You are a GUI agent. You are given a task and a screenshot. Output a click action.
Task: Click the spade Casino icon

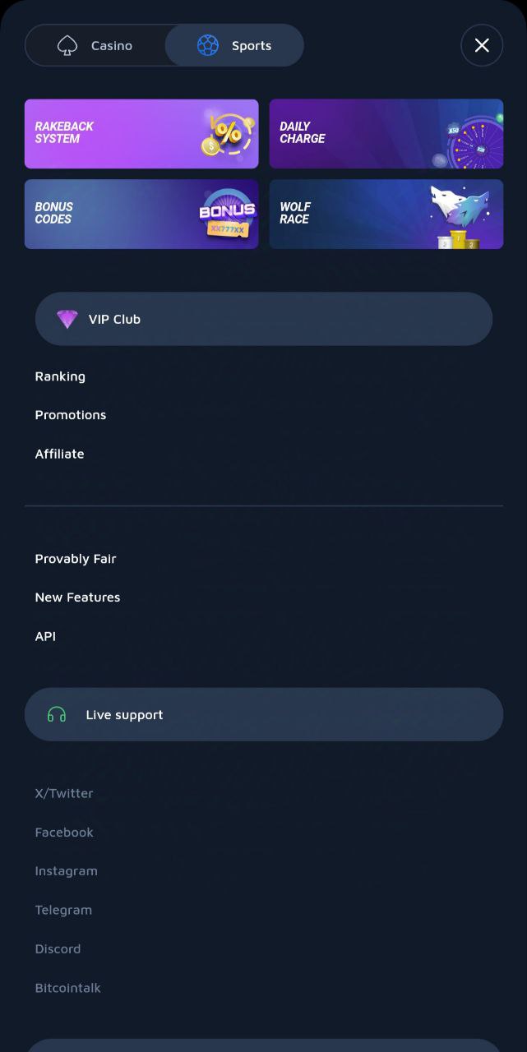pyautogui.click(x=67, y=46)
